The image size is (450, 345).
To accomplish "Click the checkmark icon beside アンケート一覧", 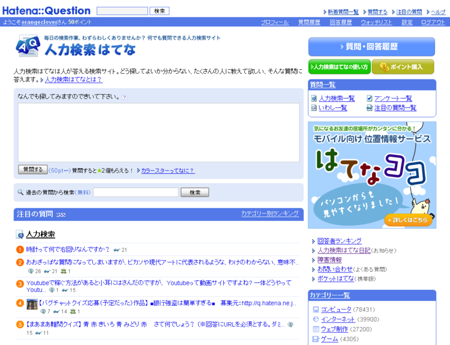I will [368, 98].
